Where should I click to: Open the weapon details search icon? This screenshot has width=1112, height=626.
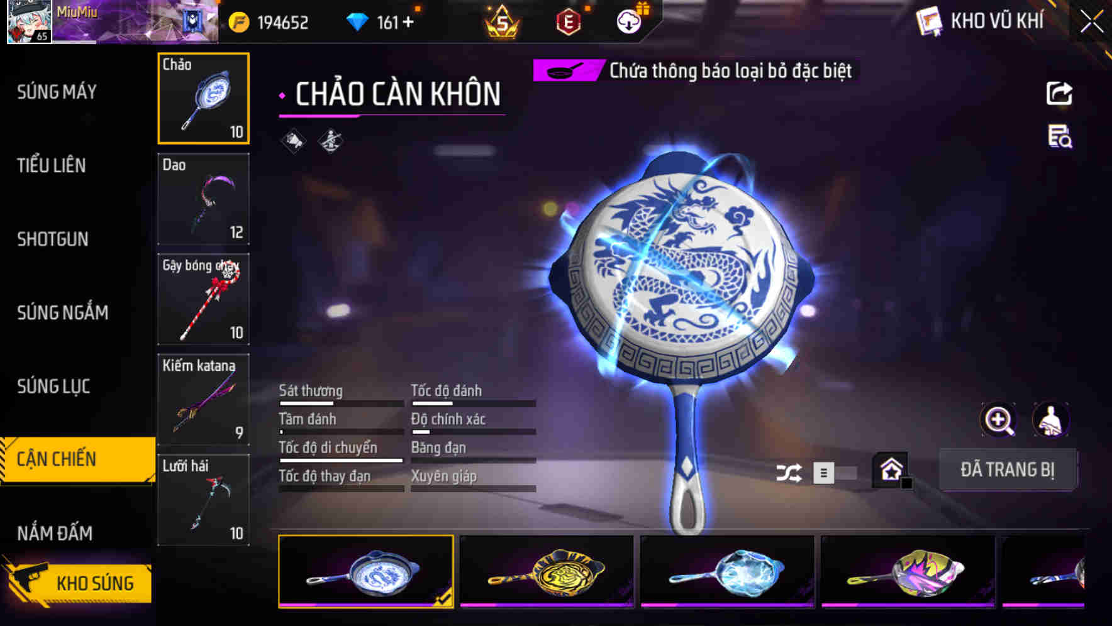click(x=1060, y=136)
